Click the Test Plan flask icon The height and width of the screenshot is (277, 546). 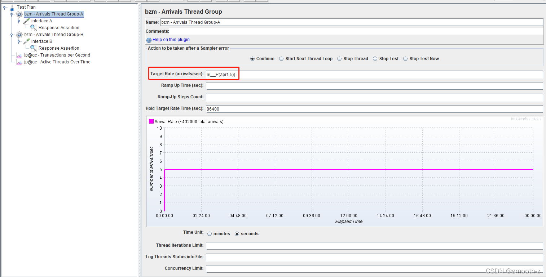click(x=12, y=7)
